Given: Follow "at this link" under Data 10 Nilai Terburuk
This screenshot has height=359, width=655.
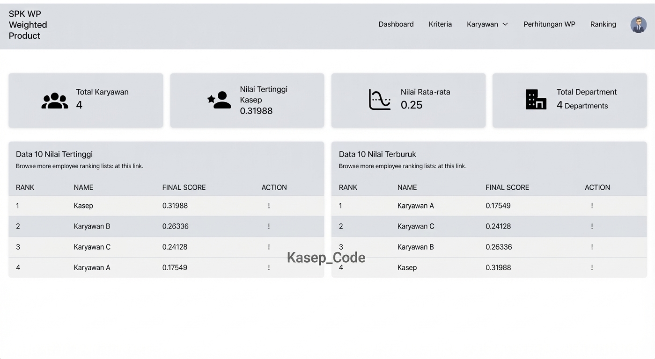Looking at the screenshot, I should (452, 166).
